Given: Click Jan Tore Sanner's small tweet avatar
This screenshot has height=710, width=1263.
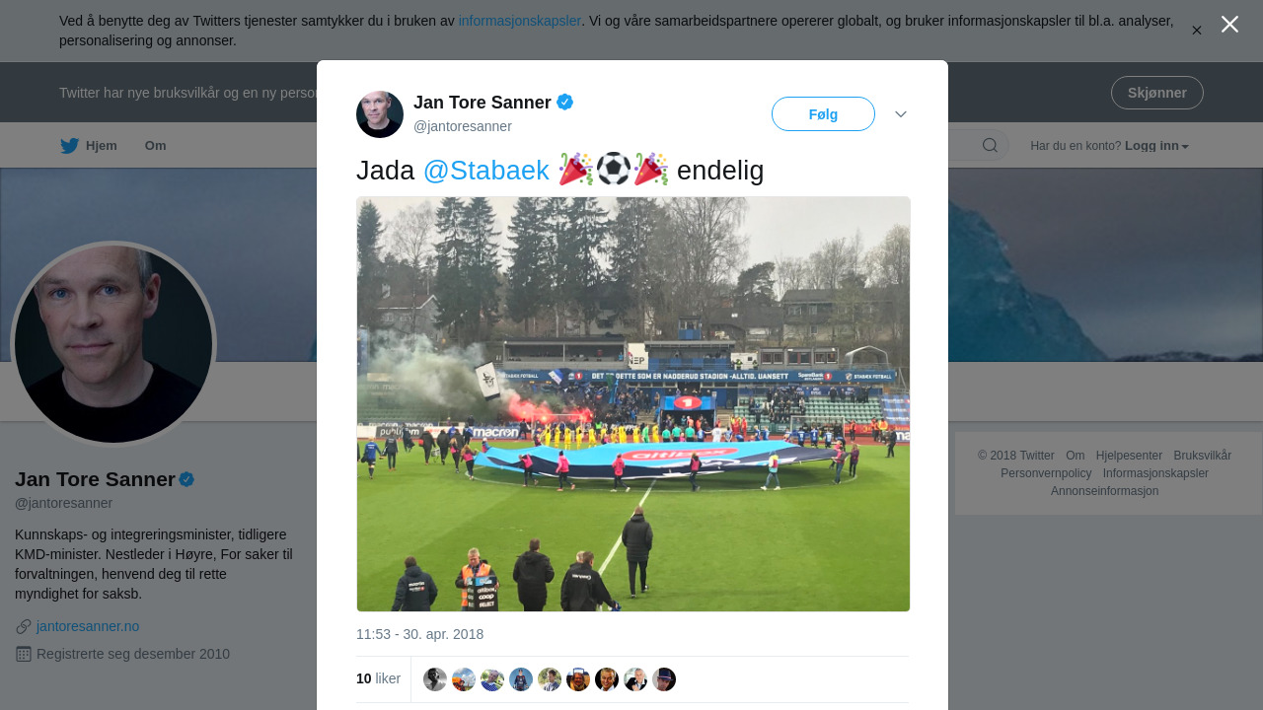Looking at the screenshot, I should tap(380, 114).
